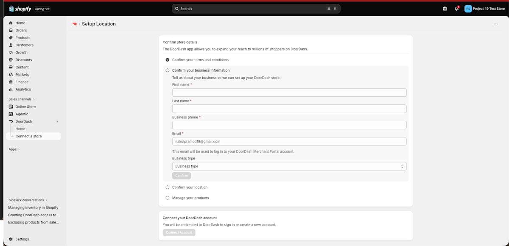Image resolution: width=509 pixels, height=246 pixels.
Task: Click the Connect Account button
Action: coord(179,232)
